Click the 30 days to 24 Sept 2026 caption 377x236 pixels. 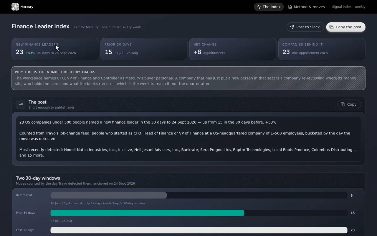pos(57,53)
